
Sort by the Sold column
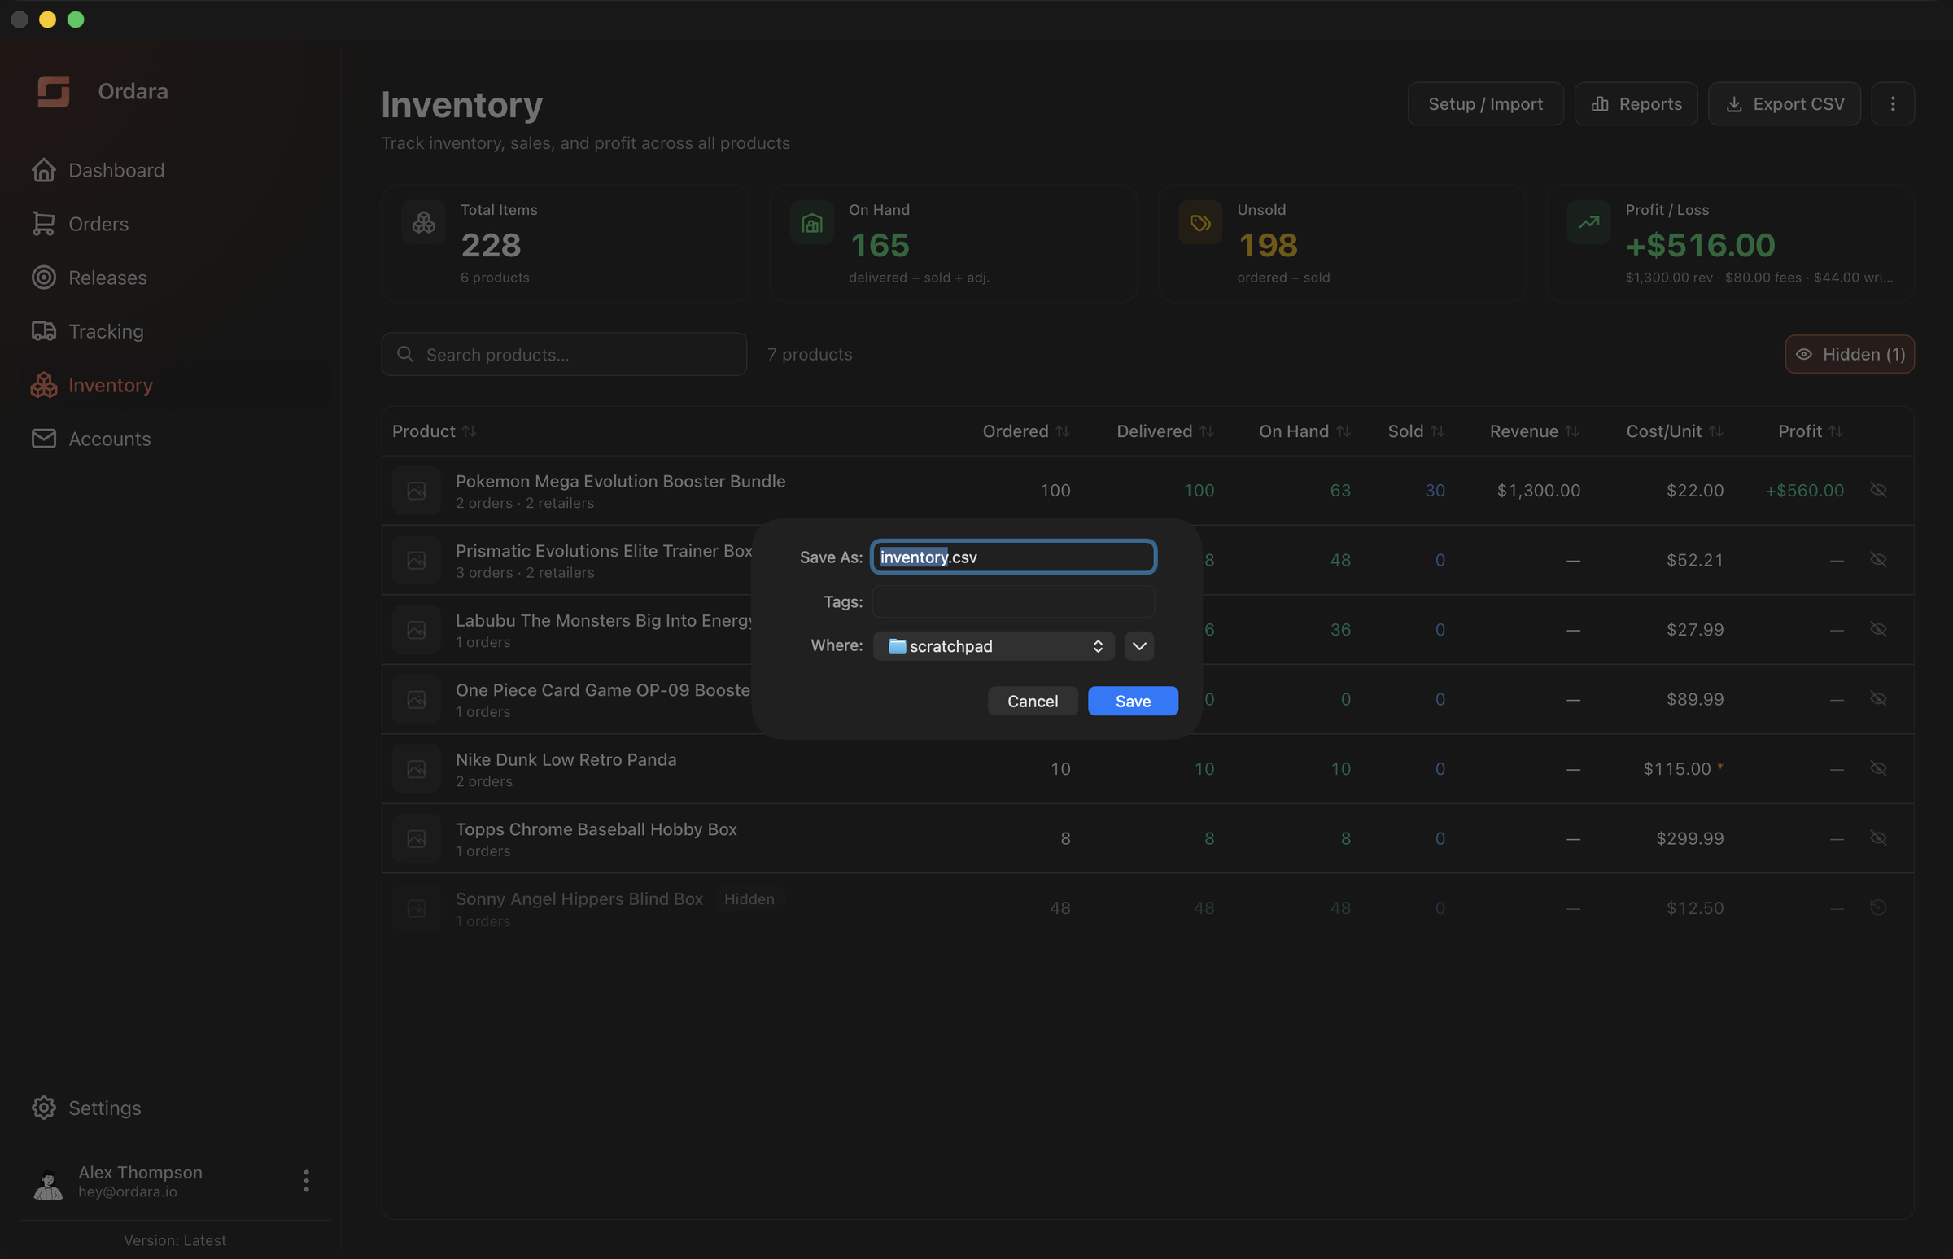[1416, 431]
